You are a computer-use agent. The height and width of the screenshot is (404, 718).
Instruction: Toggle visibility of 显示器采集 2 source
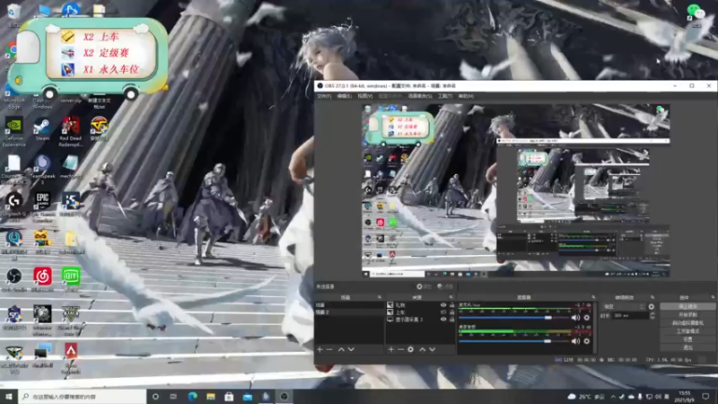(x=443, y=320)
